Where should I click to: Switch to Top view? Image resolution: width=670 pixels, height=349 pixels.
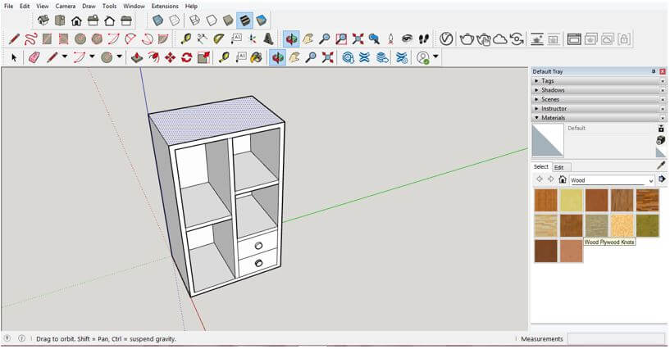(x=60, y=20)
